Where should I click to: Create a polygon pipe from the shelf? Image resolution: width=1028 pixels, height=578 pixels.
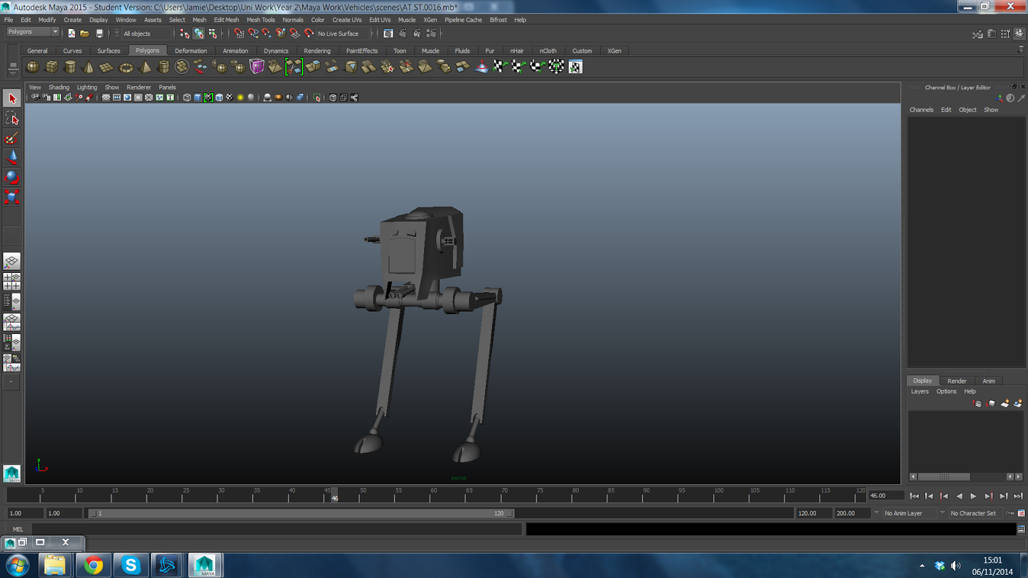pyautogui.click(x=164, y=67)
